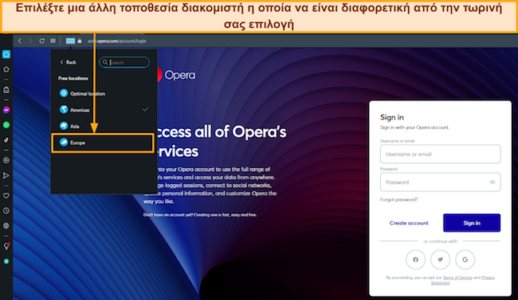This screenshot has height=300, width=518.
Task: Click the Create account button
Action: pyautogui.click(x=409, y=223)
